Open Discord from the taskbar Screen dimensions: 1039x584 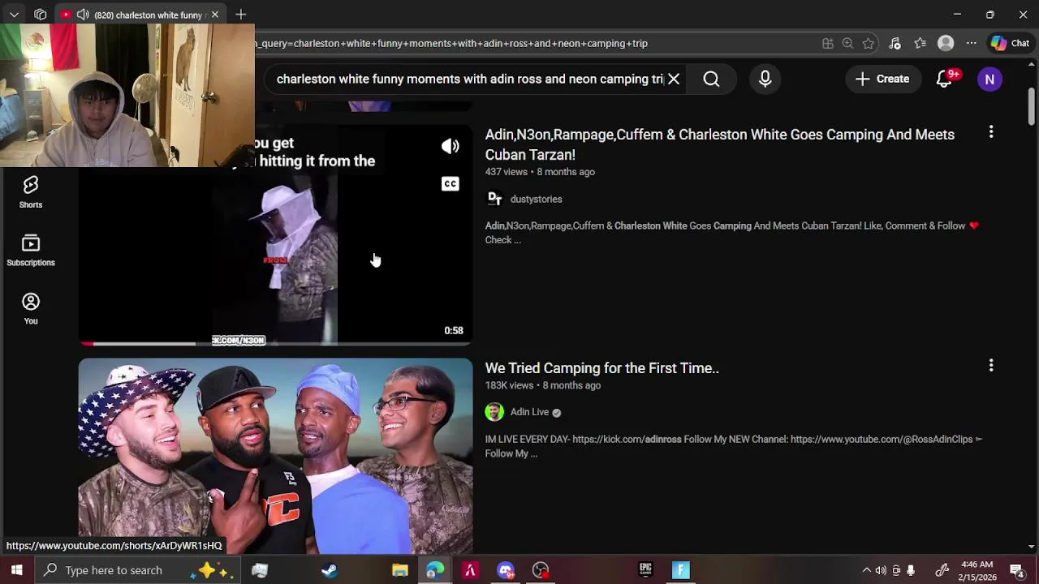(x=506, y=570)
